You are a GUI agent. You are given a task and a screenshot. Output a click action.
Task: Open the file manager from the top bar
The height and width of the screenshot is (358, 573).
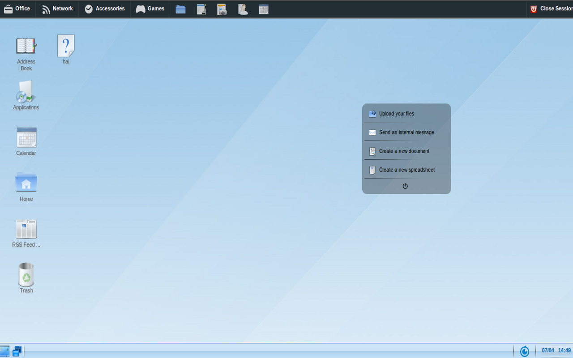180,9
